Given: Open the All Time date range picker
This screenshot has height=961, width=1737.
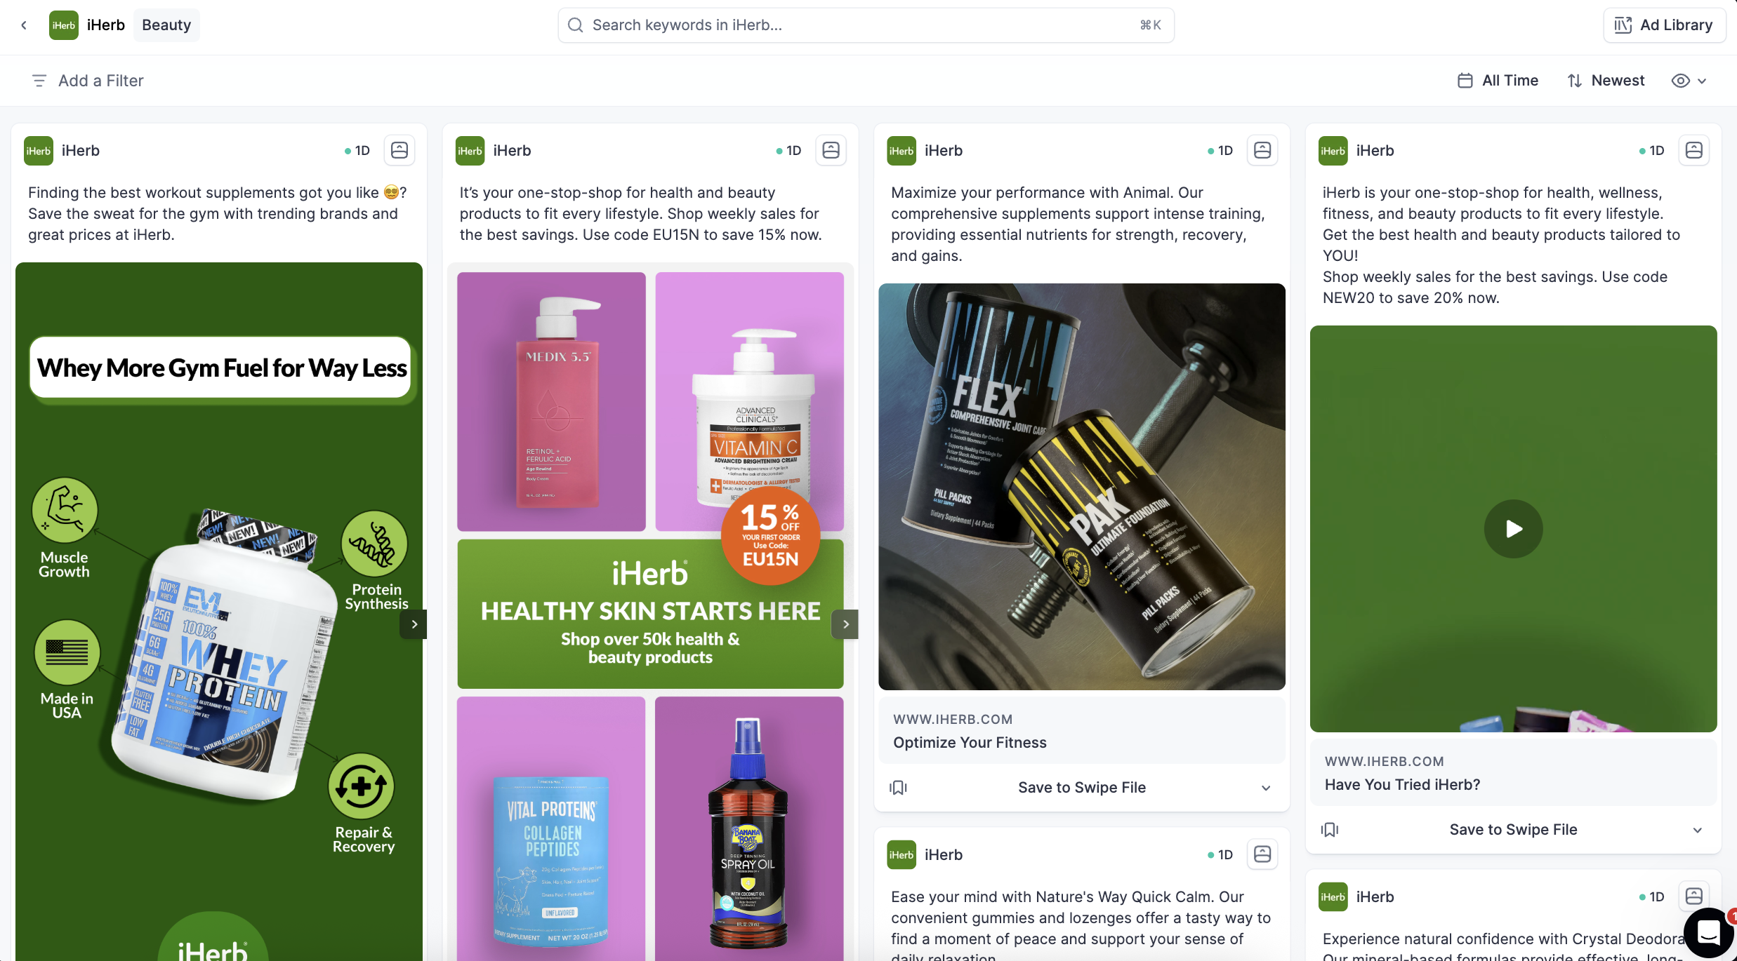Looking at the screenshot, I should 1498,81.
